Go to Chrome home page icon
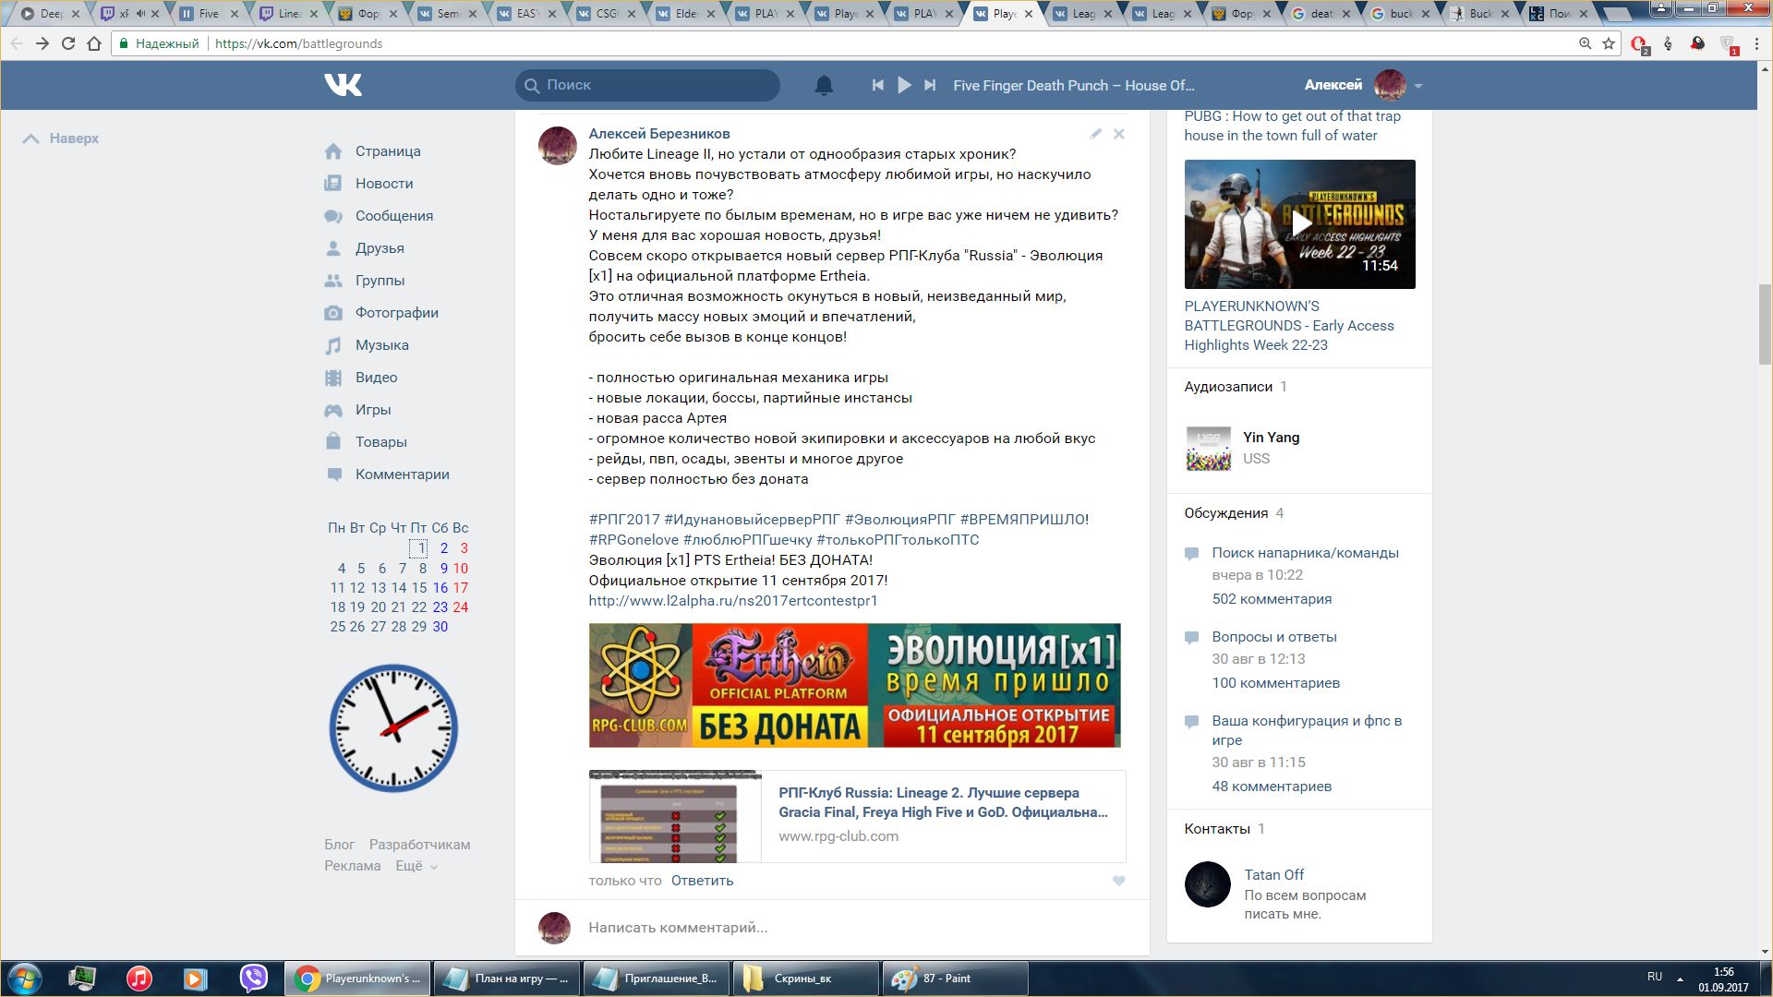This screenshot has width=1773, height=997. click(x=93, y=43)
